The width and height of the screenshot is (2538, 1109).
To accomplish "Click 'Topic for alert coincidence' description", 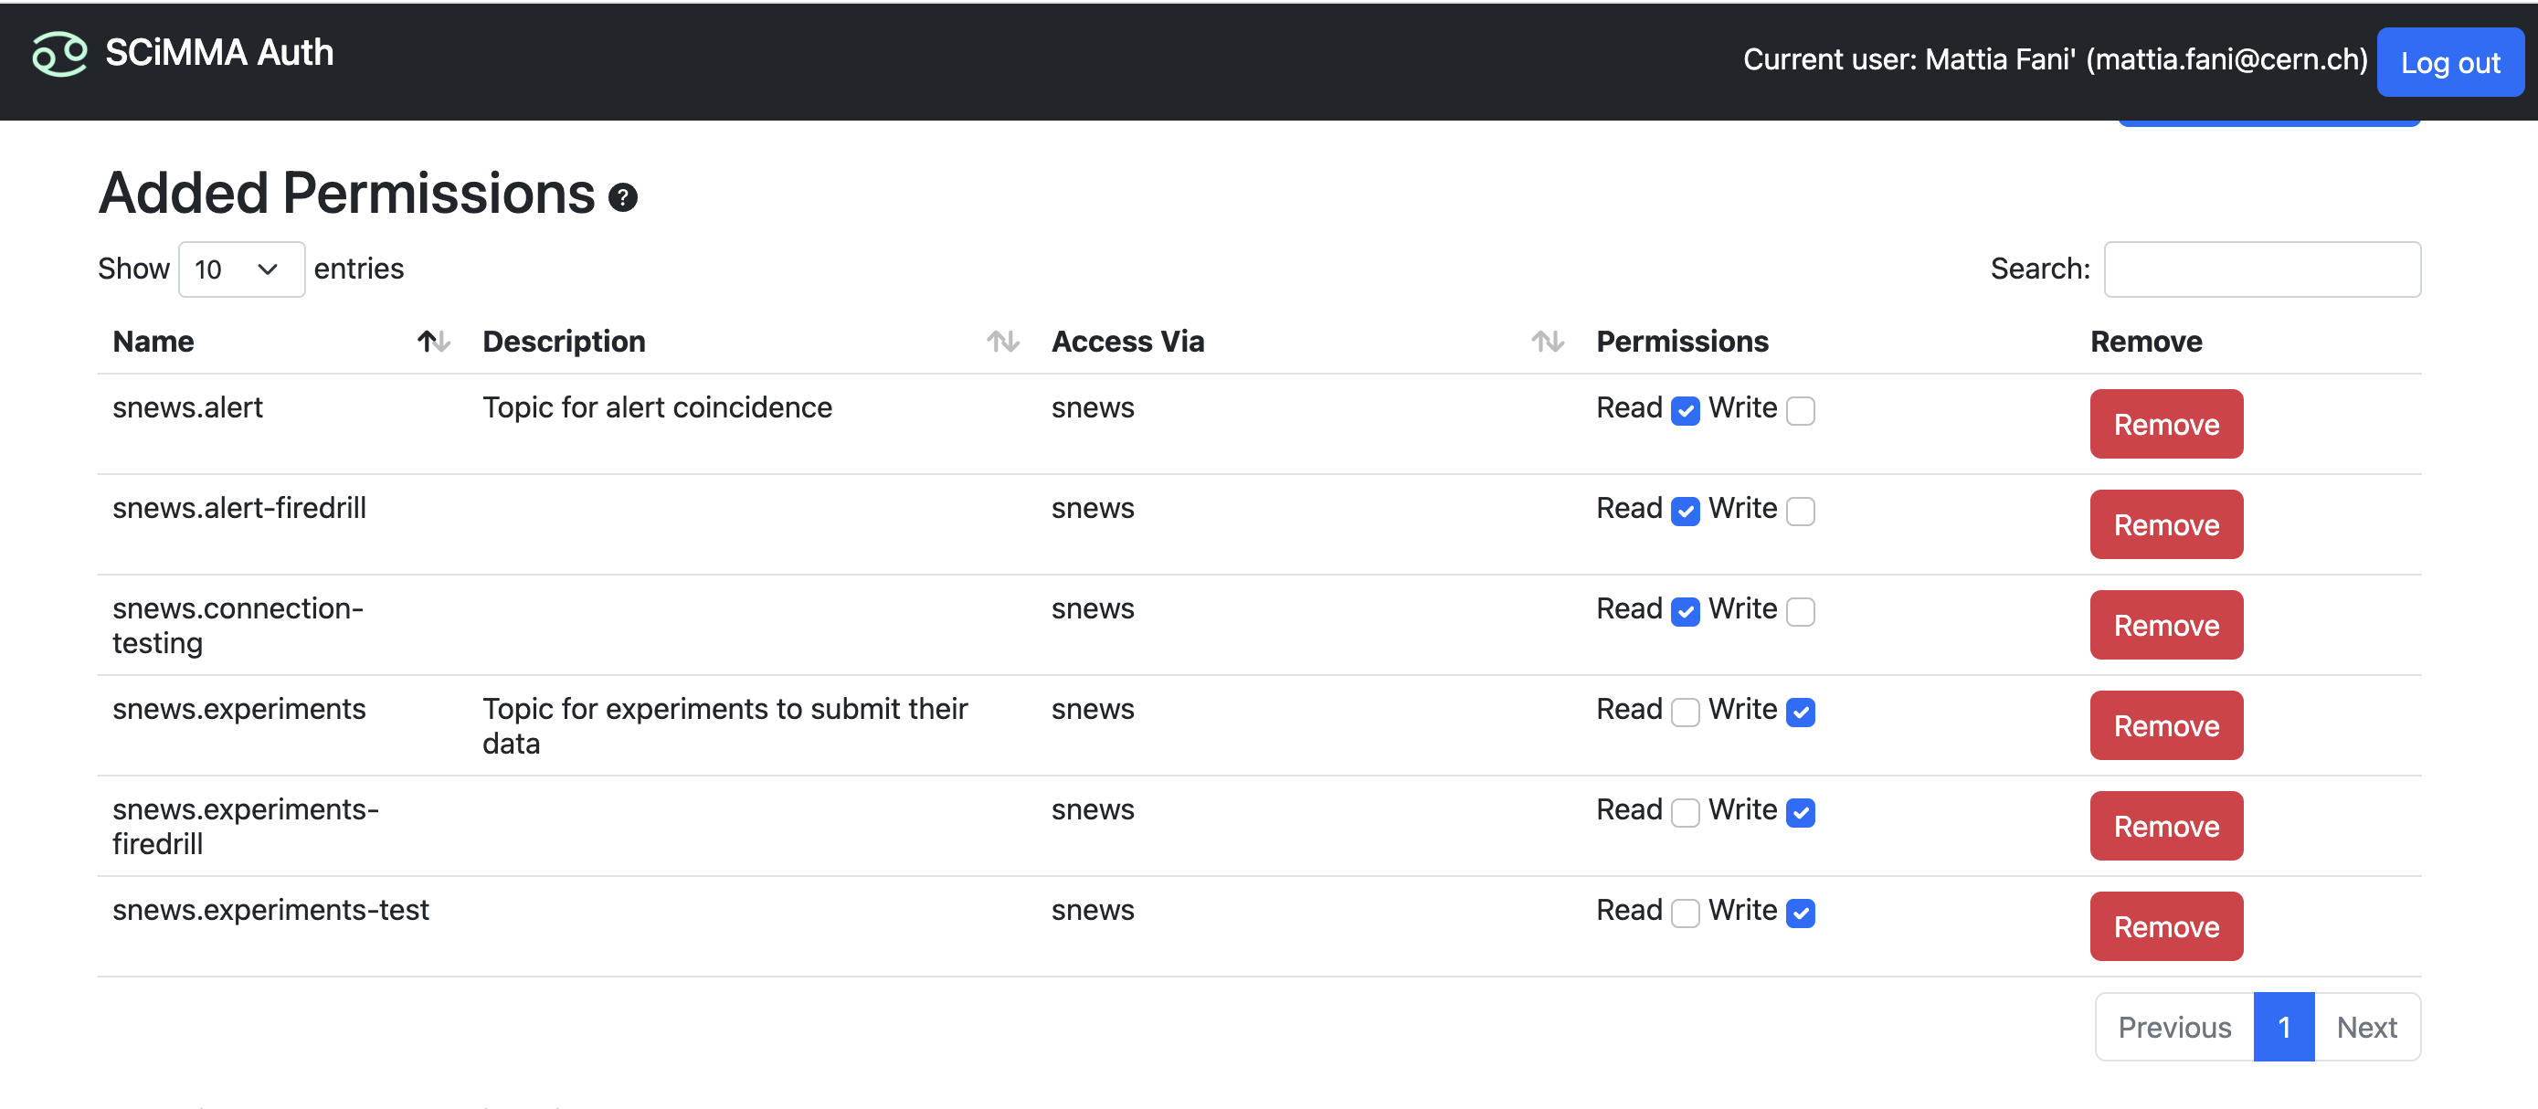I will (657, 407).
